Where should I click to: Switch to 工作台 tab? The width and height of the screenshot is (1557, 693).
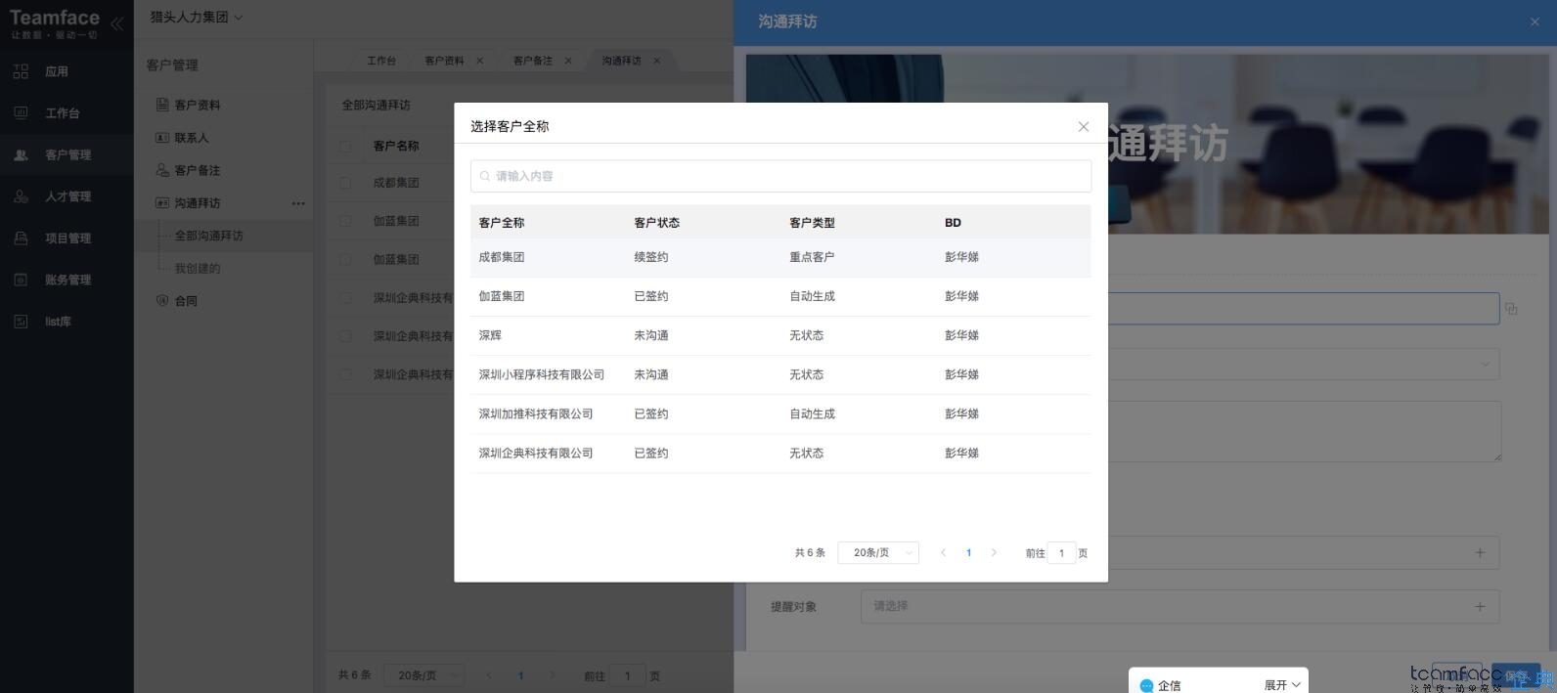[381, 61]
